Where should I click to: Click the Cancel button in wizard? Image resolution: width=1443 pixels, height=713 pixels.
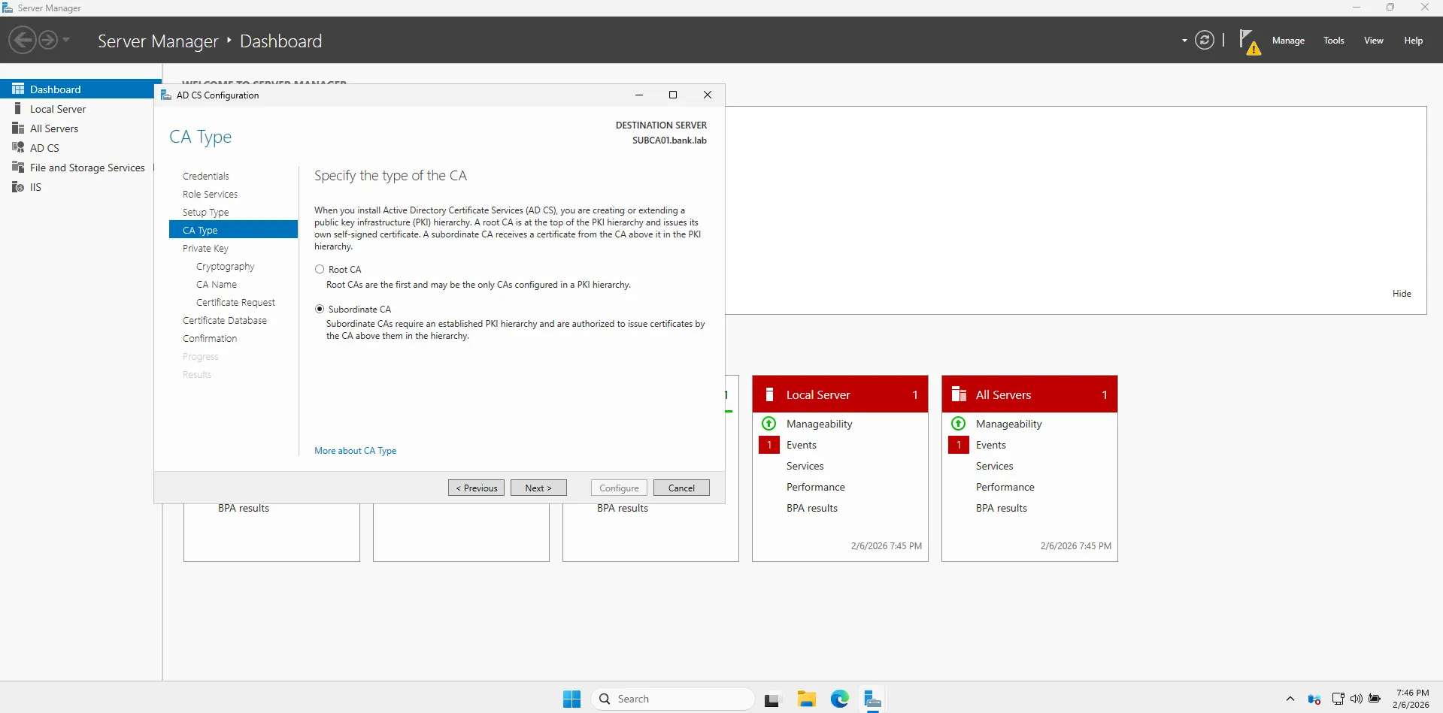tap(681, 488)
